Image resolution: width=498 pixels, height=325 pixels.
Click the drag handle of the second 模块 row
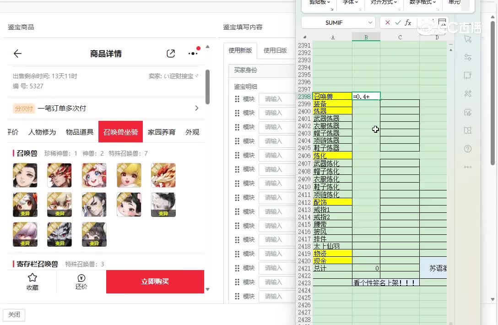tap(237, 113)
